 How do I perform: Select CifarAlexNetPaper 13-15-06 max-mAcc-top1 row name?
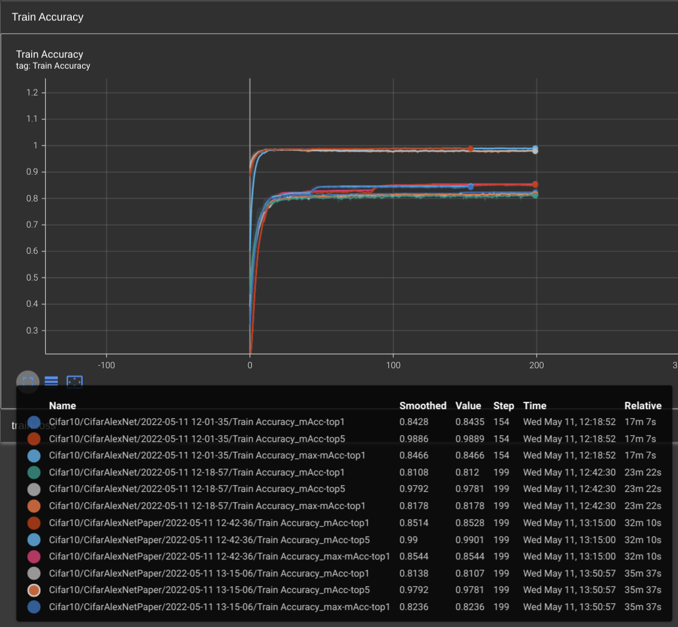point(219,607)
